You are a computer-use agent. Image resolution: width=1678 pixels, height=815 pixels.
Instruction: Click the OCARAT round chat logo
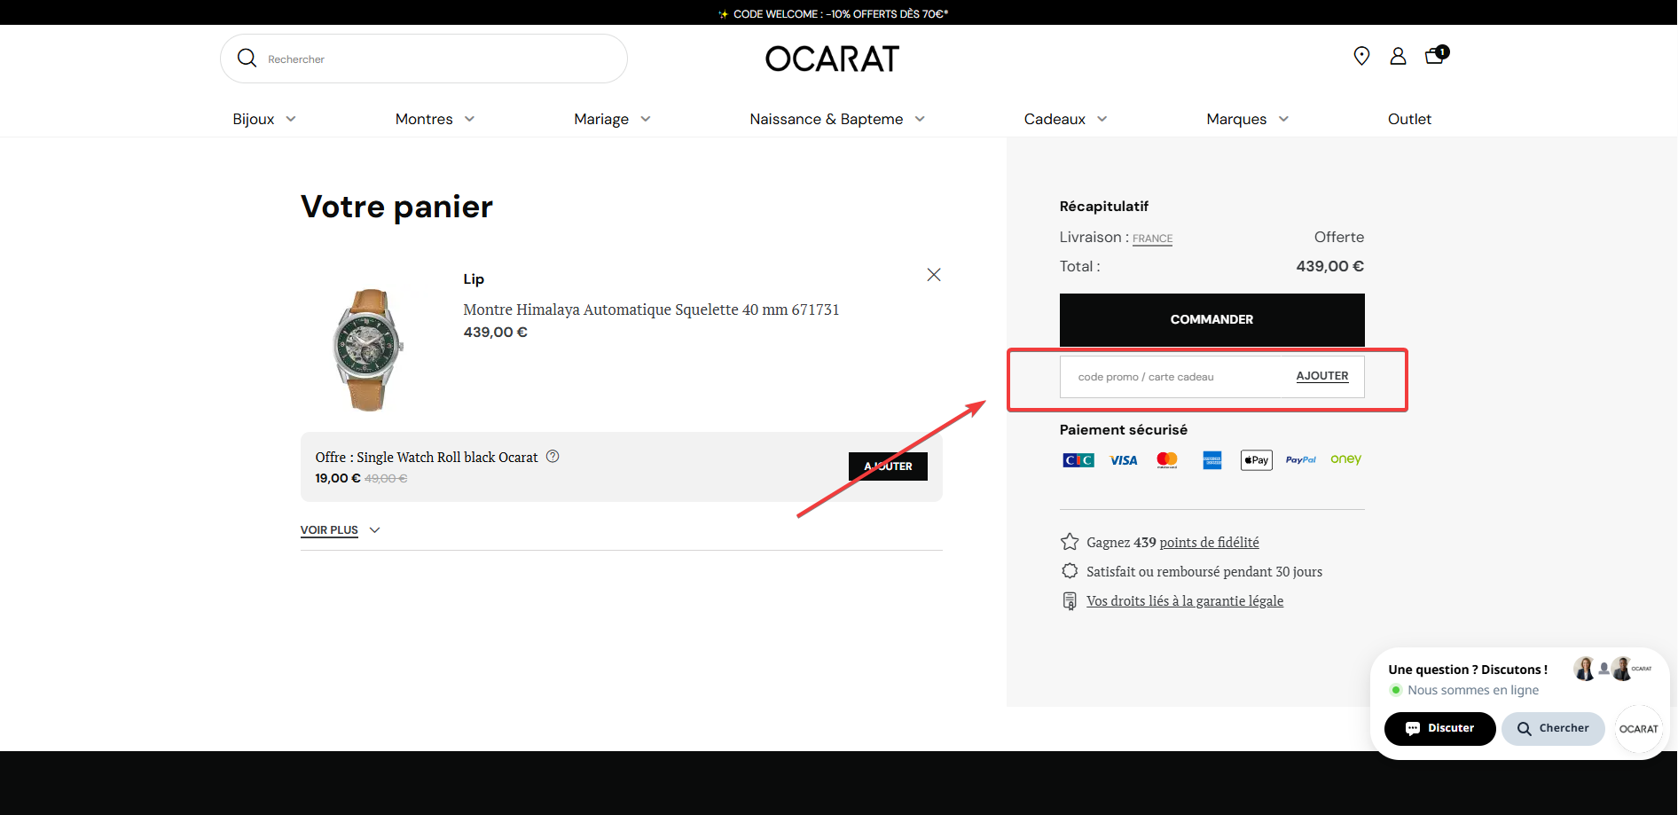1638,729
